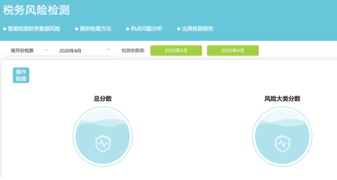Click the green 2020年3月 balance sheet button
Image resolution: width=337 pixels, height=180 pixels.
[176, 51]
